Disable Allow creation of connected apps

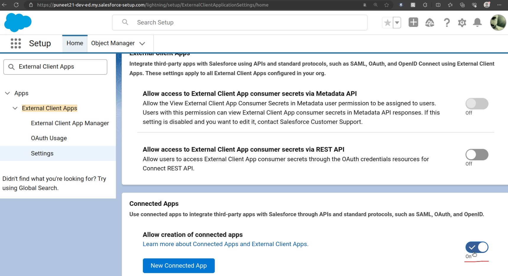coord(476,247)
